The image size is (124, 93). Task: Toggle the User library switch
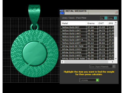coord(112,18)
